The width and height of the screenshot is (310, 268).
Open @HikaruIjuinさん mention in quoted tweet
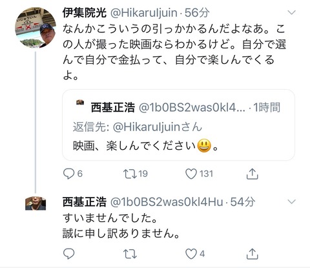click(x=158, y=127)
